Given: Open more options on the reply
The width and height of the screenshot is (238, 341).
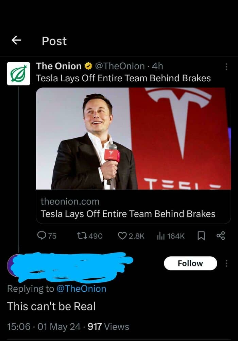Looking at the screenshot, I should click(x=226, y=263).
